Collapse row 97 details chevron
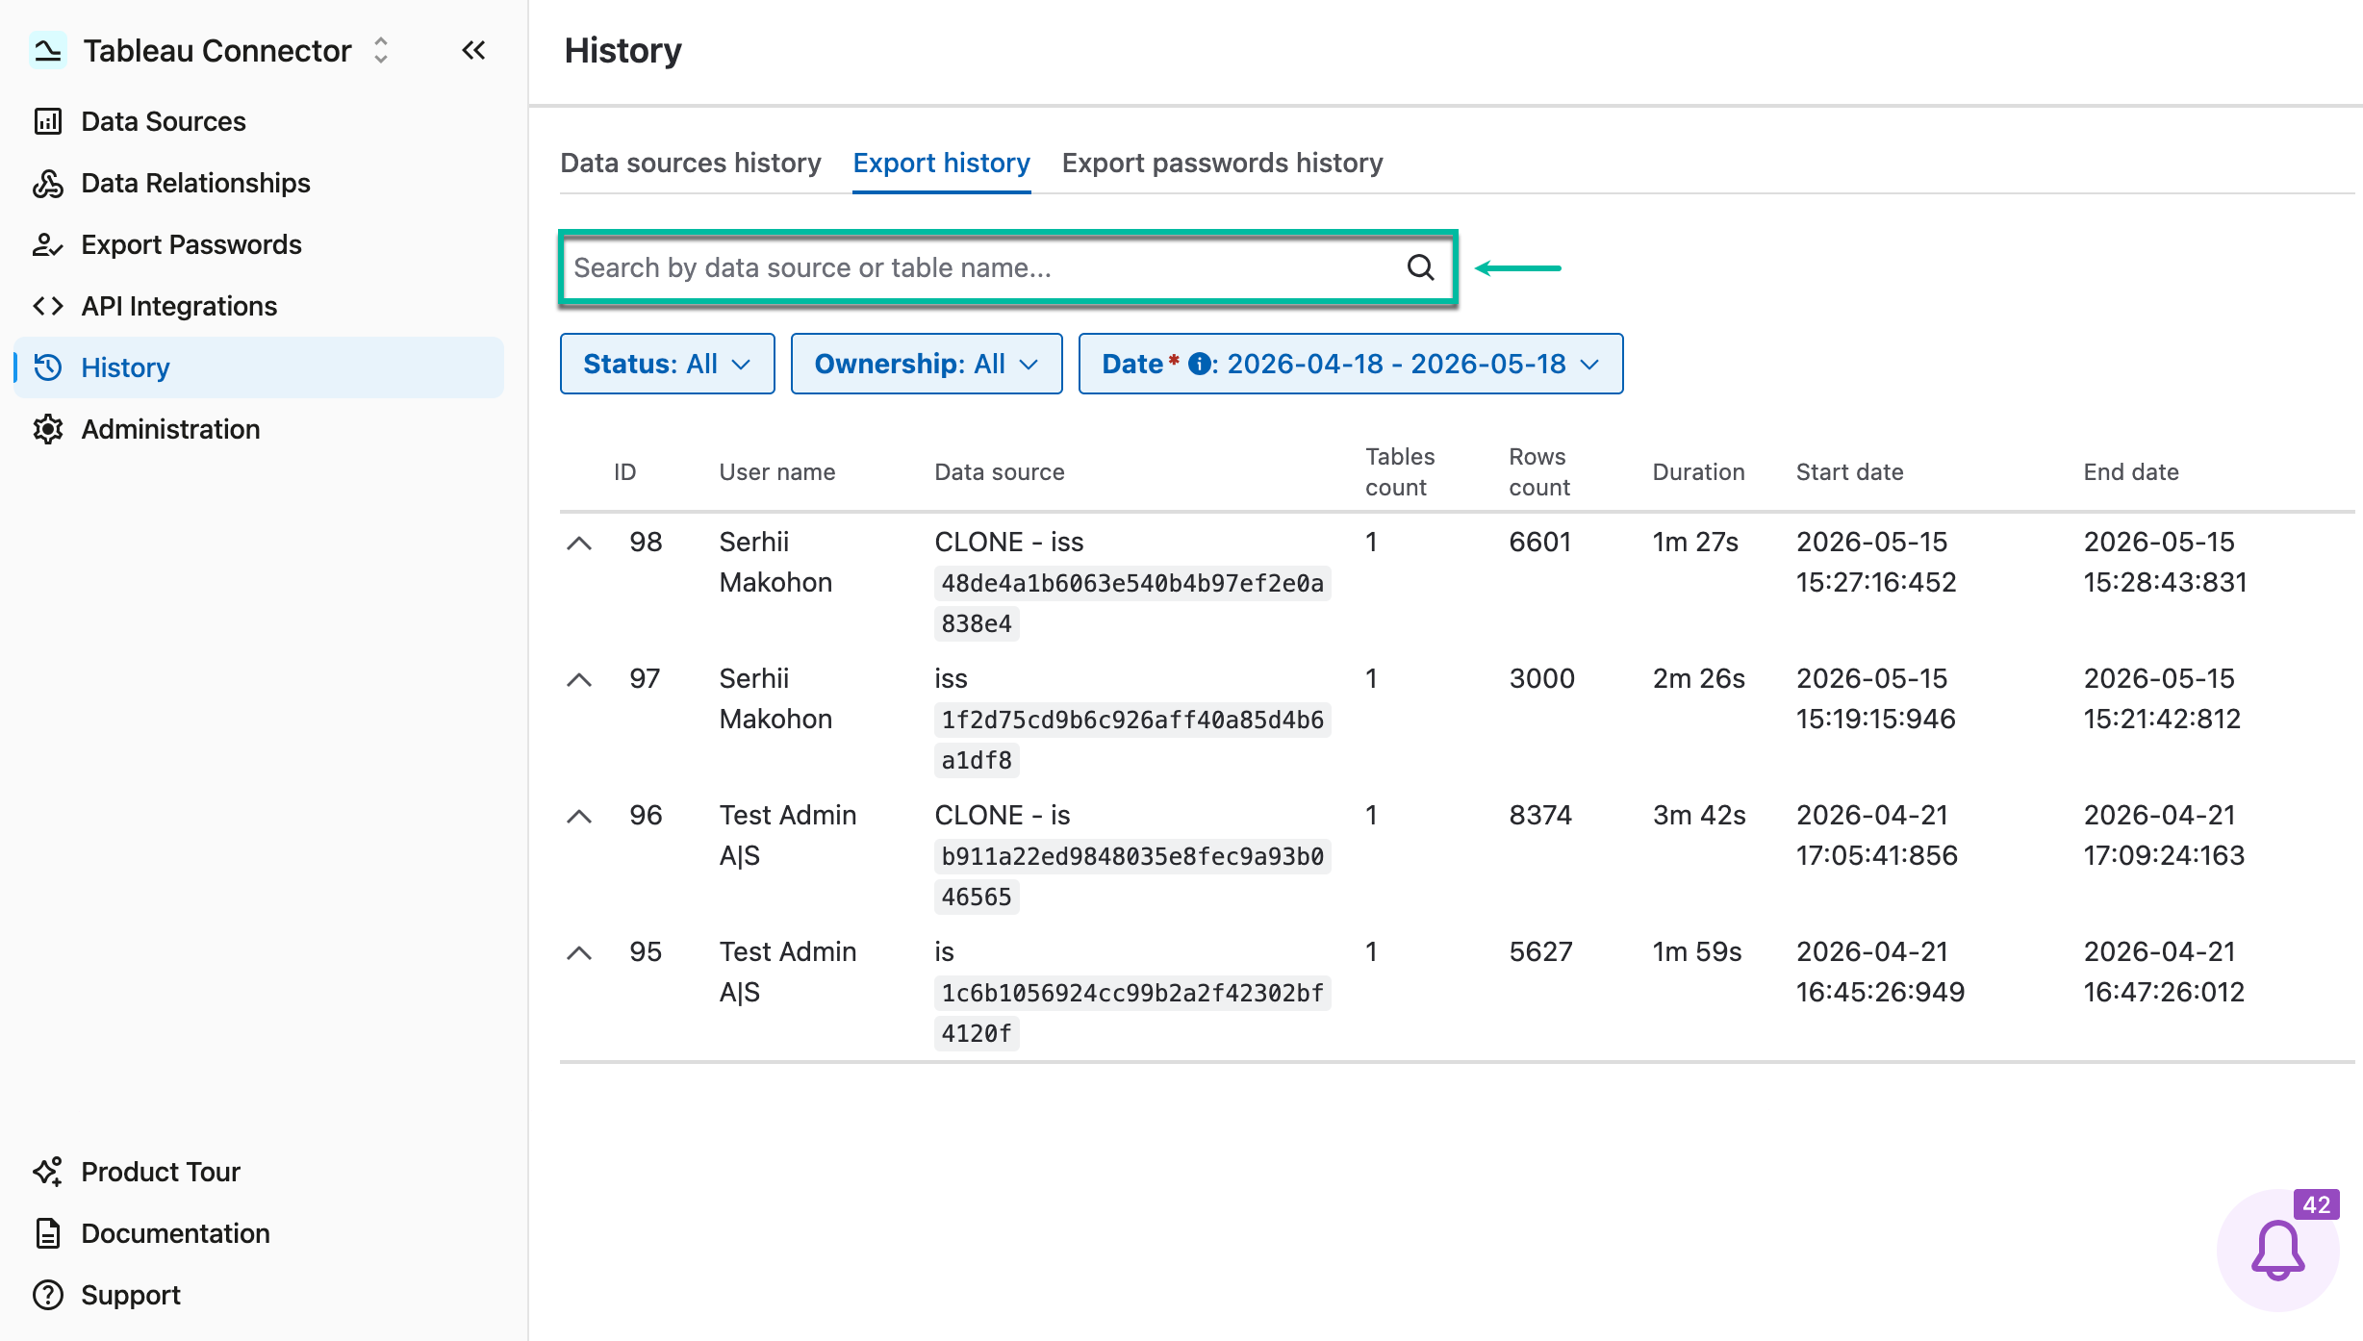This screenshot has width=2363, height=1341. click(x=579, y=679)
